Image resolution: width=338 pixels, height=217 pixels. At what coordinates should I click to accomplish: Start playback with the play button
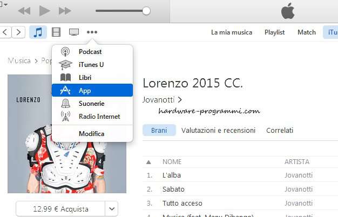(45, 11)
